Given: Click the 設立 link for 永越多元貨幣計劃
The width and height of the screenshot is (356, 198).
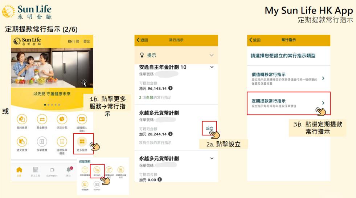Looking at the screenshot, I should point(209,128).
